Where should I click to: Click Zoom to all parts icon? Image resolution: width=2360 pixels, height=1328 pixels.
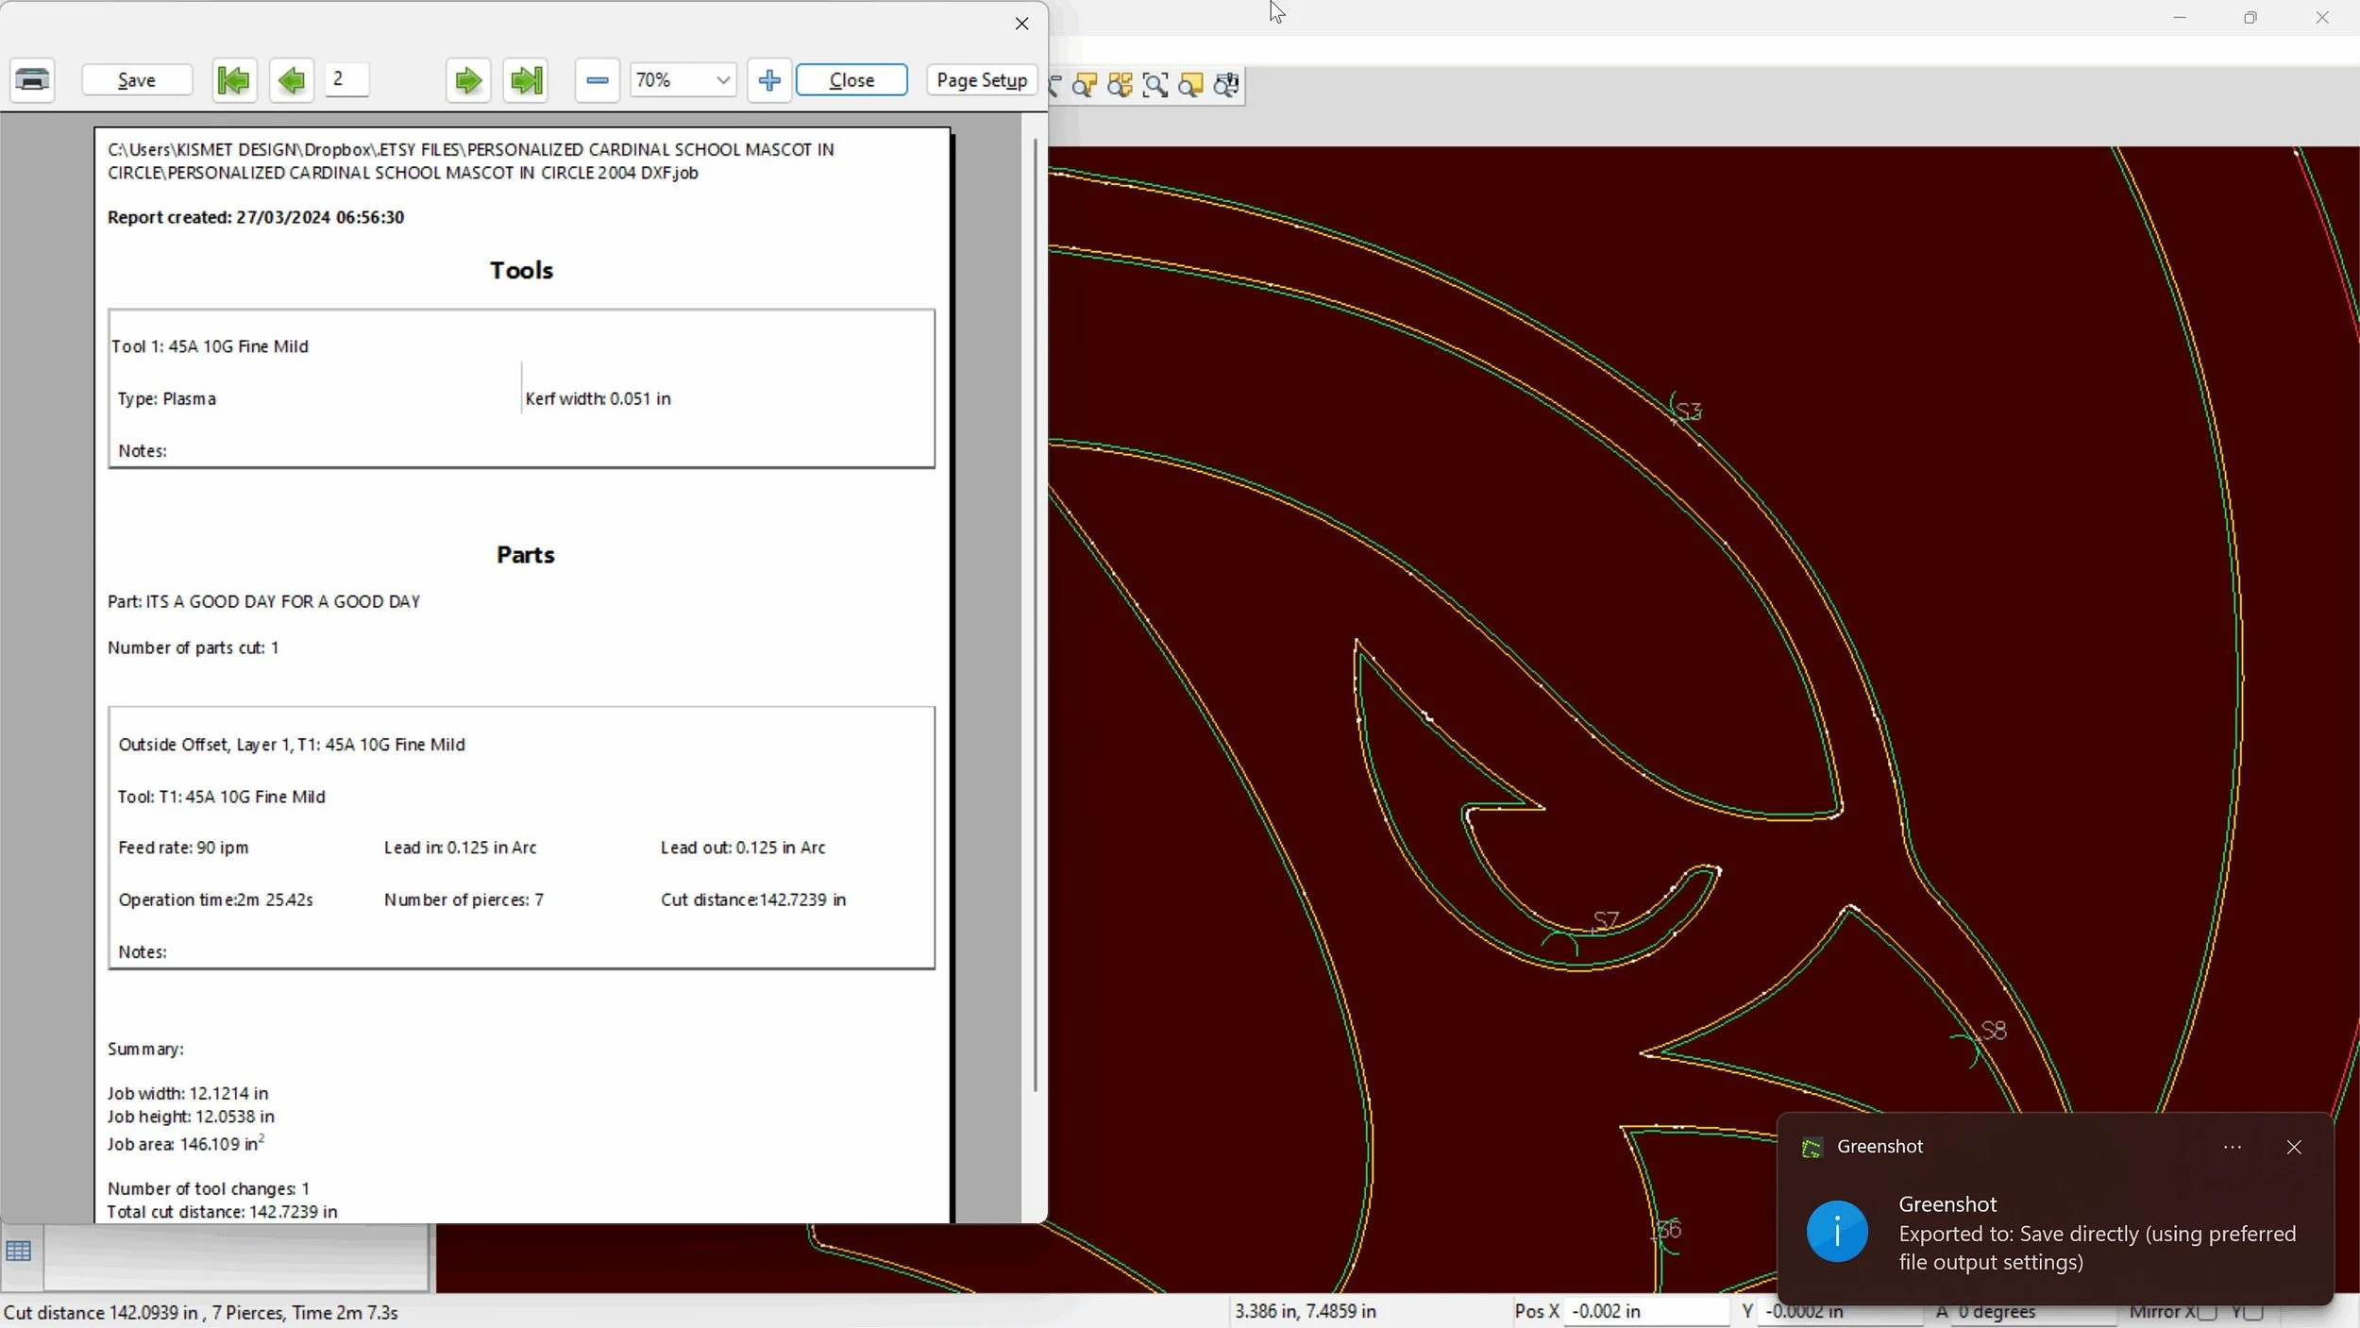coord(1120,85)
